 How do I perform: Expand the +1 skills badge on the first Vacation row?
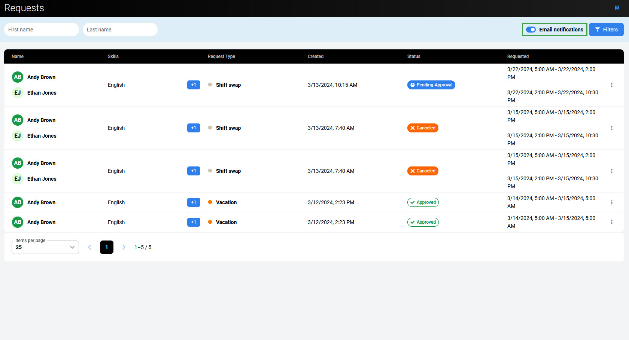coord(194,202)
